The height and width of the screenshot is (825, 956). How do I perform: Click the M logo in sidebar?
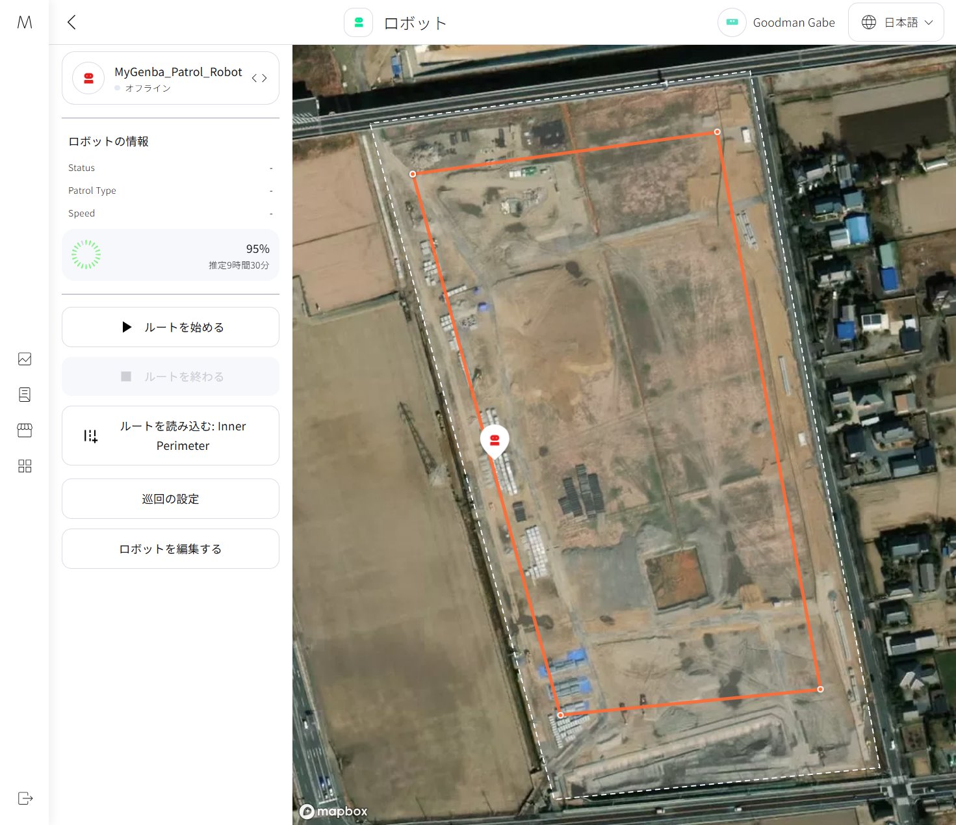point(25,22)
